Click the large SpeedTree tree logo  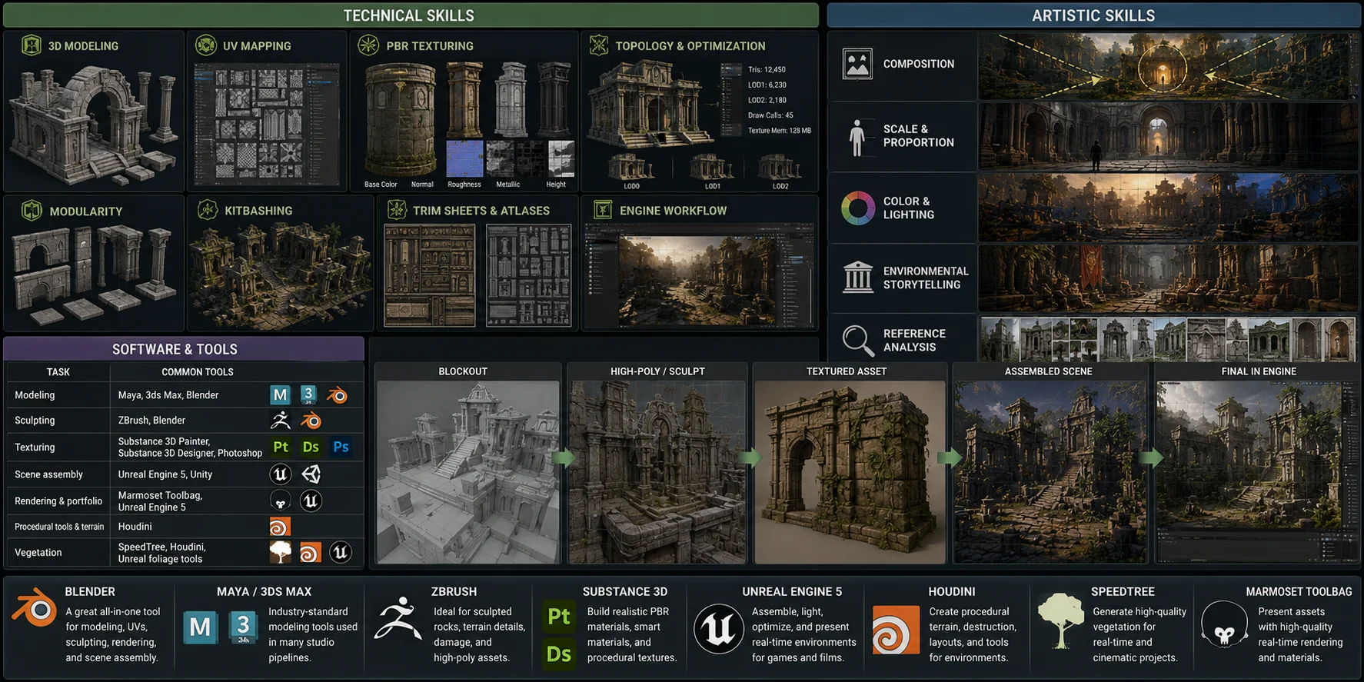(x=1060, y=620)
